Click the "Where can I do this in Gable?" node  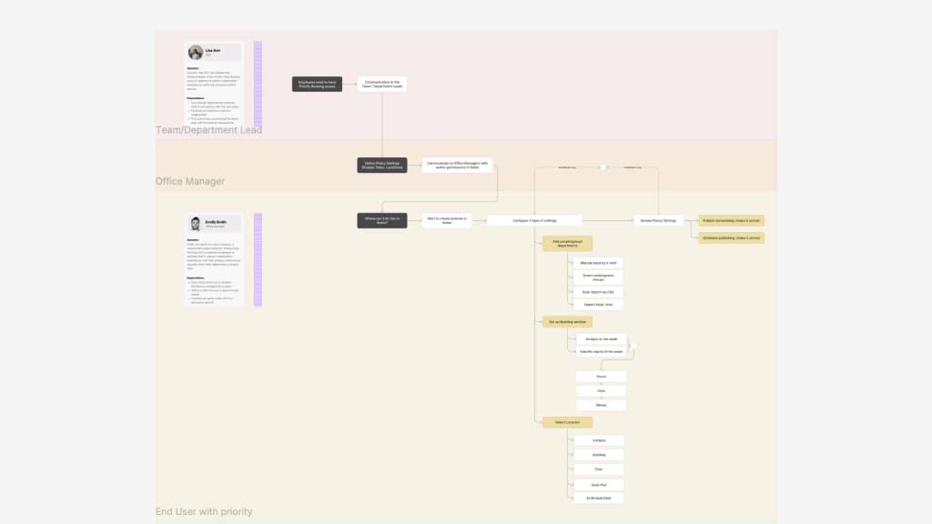382,219
